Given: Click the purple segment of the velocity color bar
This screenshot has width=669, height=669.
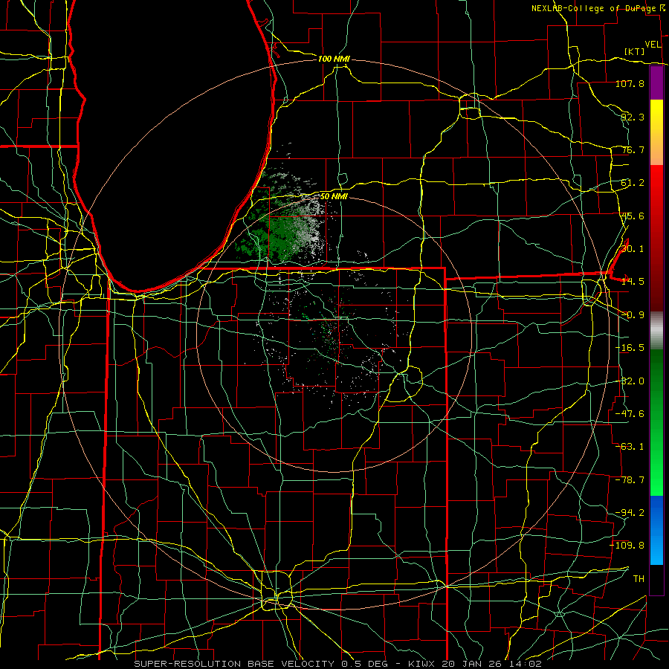Looking at the screenshot, I should pyautogui.click(x=656, y=83).
